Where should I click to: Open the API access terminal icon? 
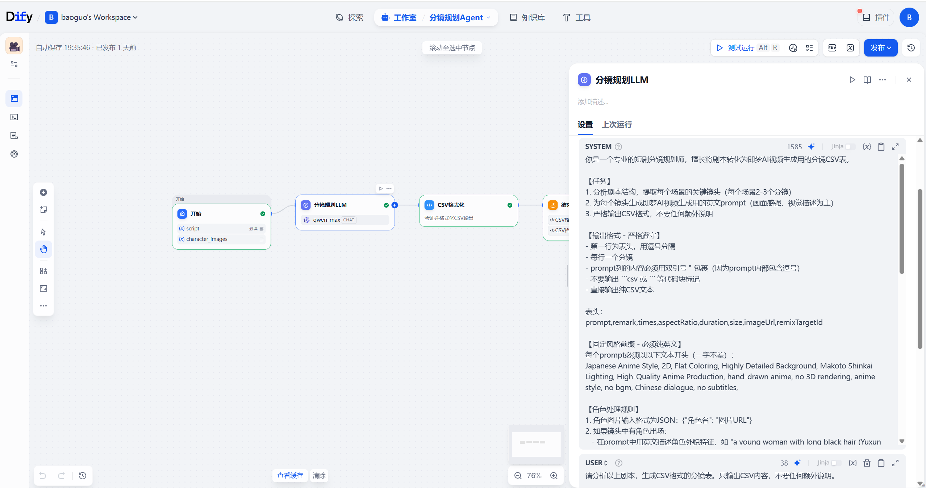pyautogui.click(x=14, y=117)
